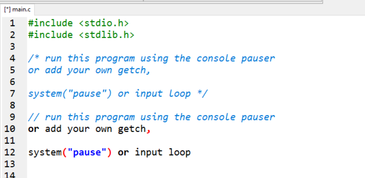Viewport: 365px width, 178px height.
Task: Select line number 1 in the gutter
Action: coord(12,23)
